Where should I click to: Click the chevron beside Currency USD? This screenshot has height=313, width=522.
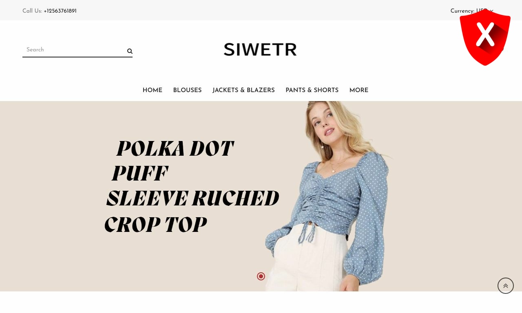(x=491, y=11)
